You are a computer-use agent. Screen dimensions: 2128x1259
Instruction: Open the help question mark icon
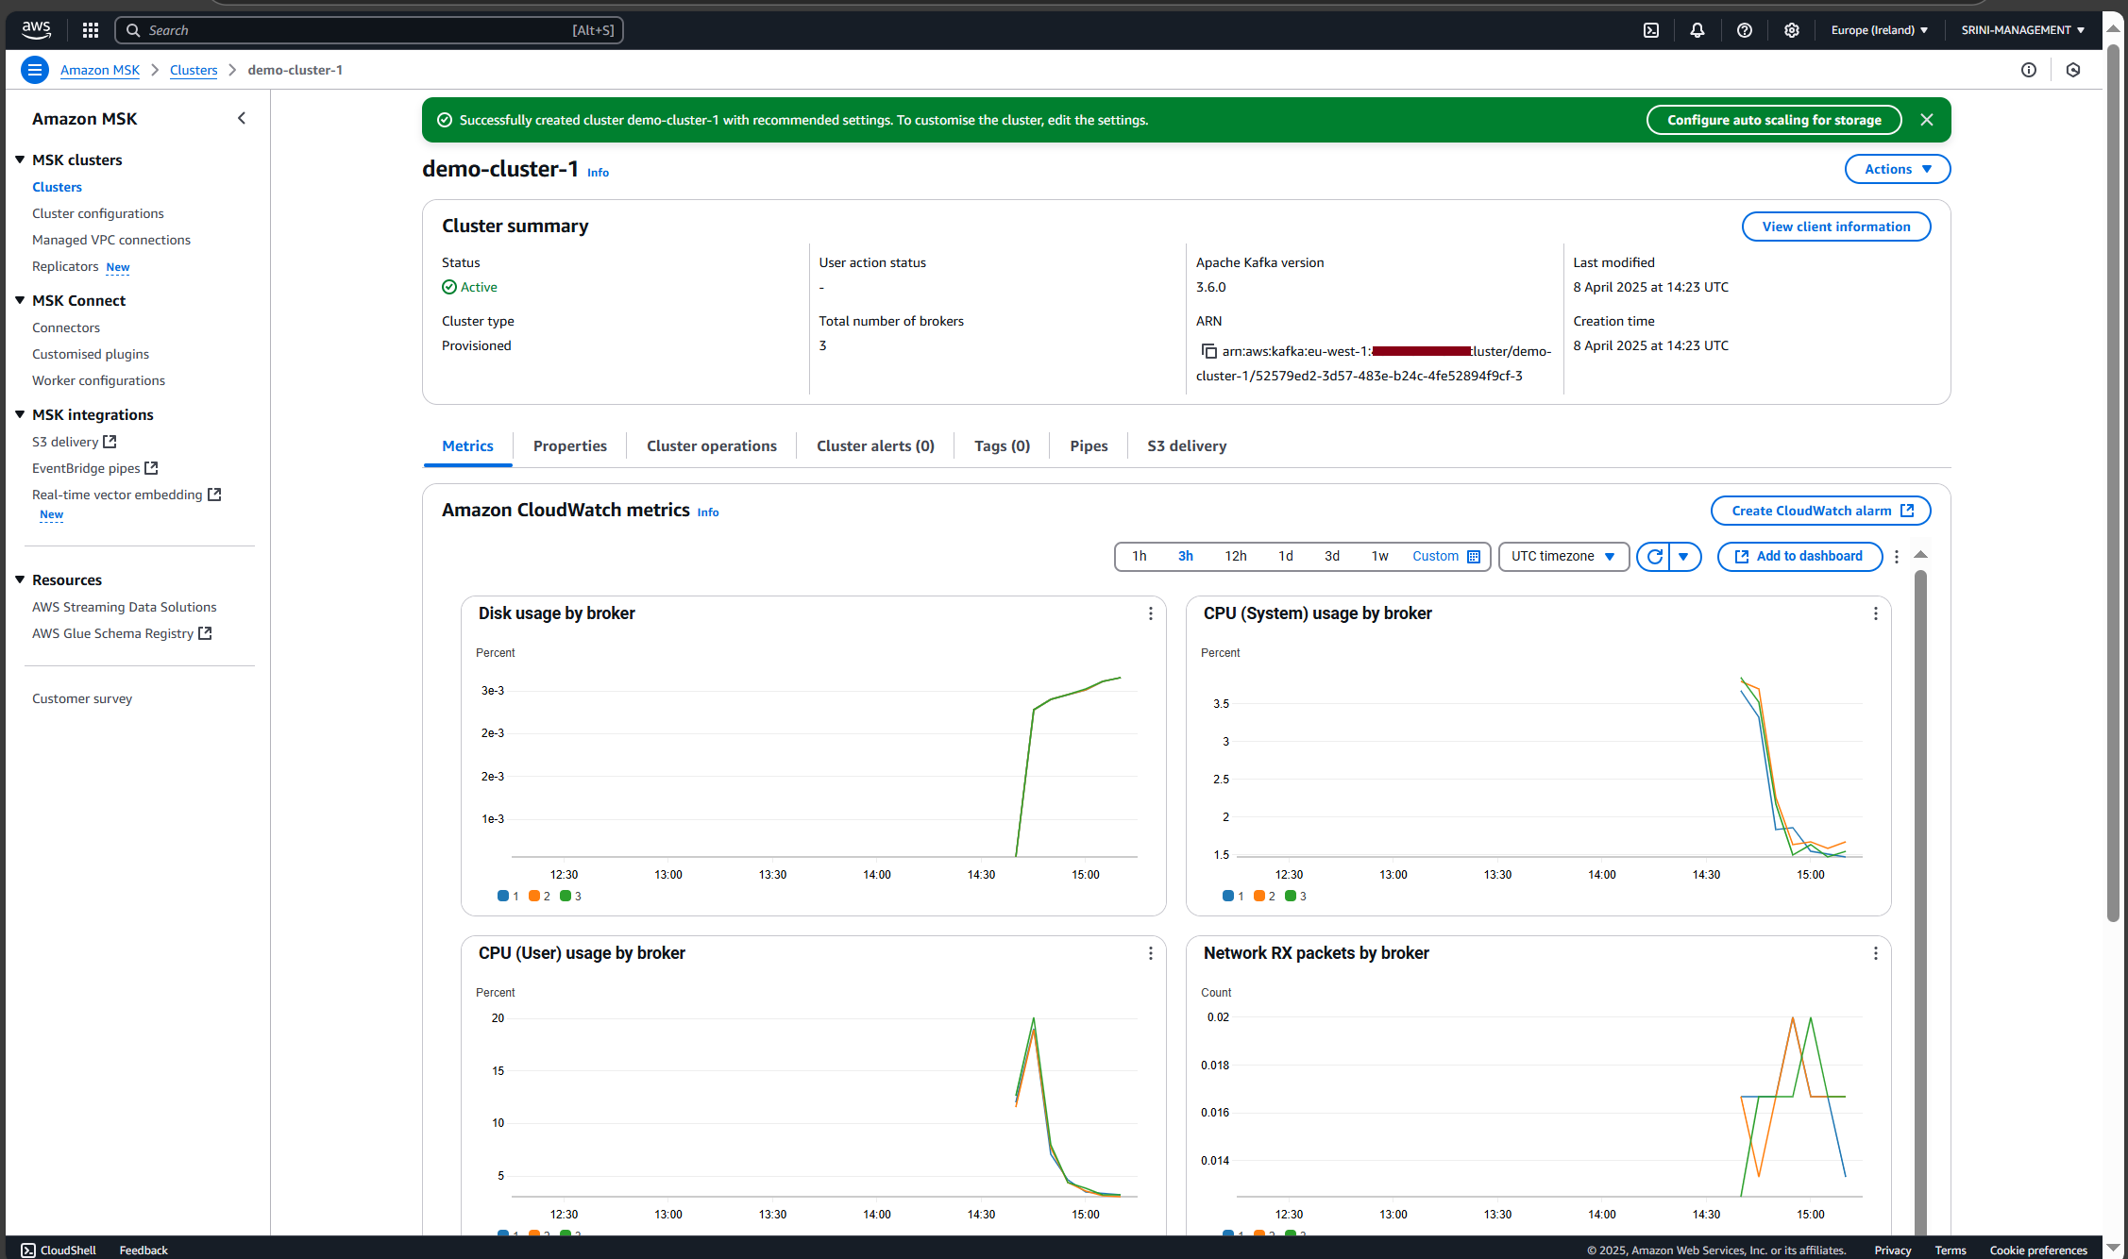click(1745, 30)
